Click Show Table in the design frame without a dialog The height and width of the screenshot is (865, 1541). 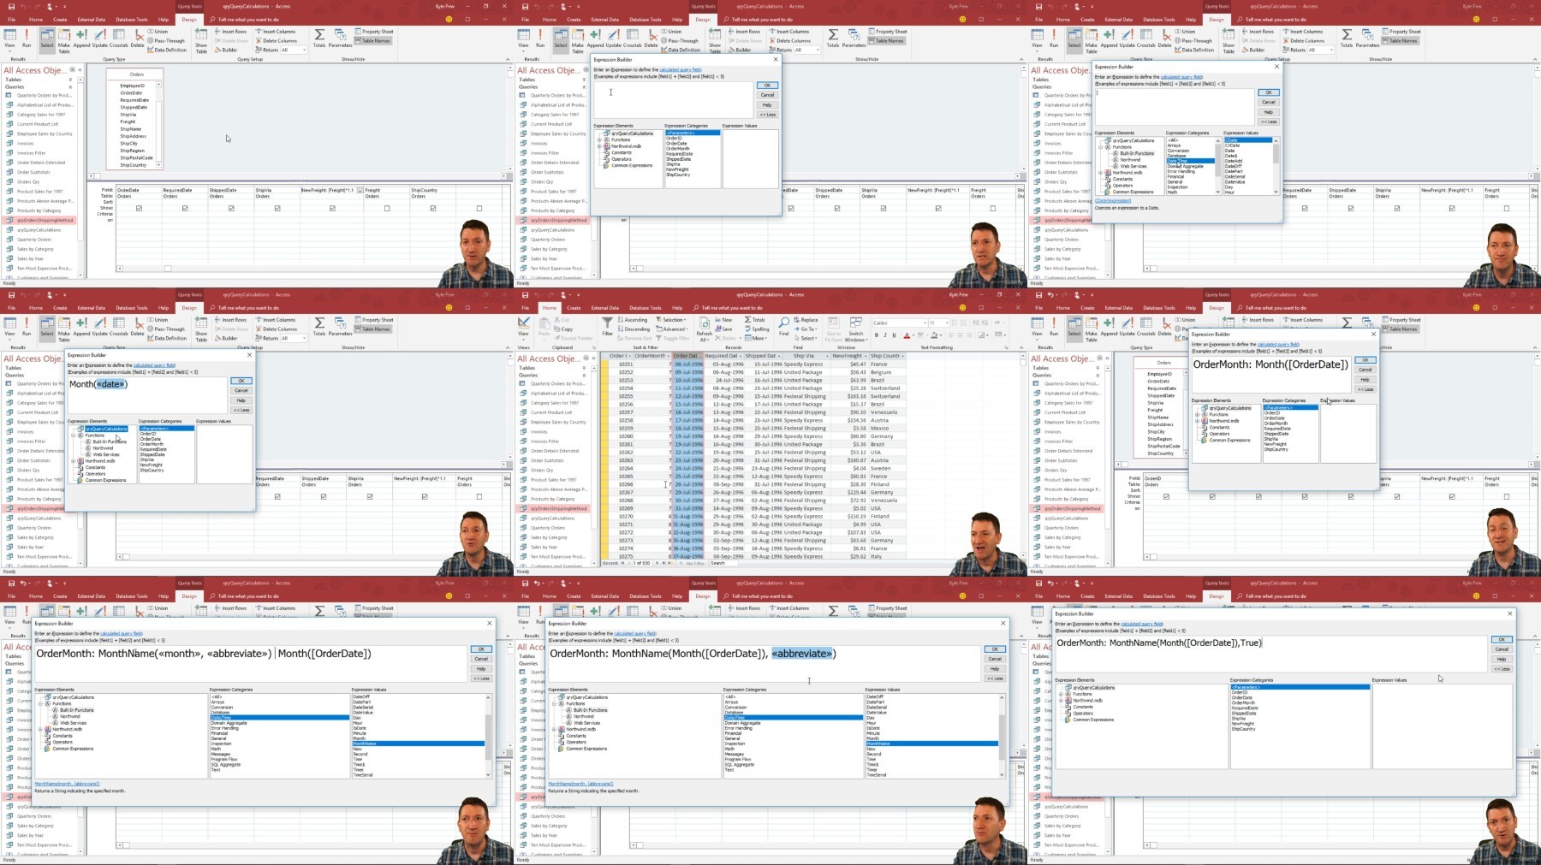[201, 40]
